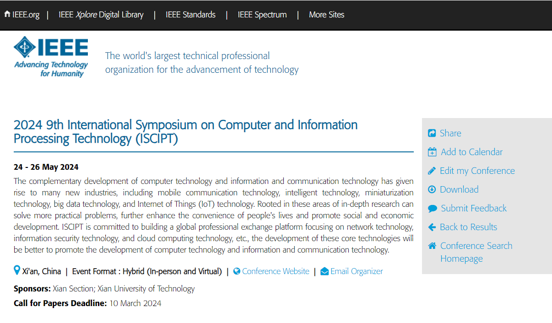
Task: Click the house icon for Conference Search
Action: (x=432, y=246)
